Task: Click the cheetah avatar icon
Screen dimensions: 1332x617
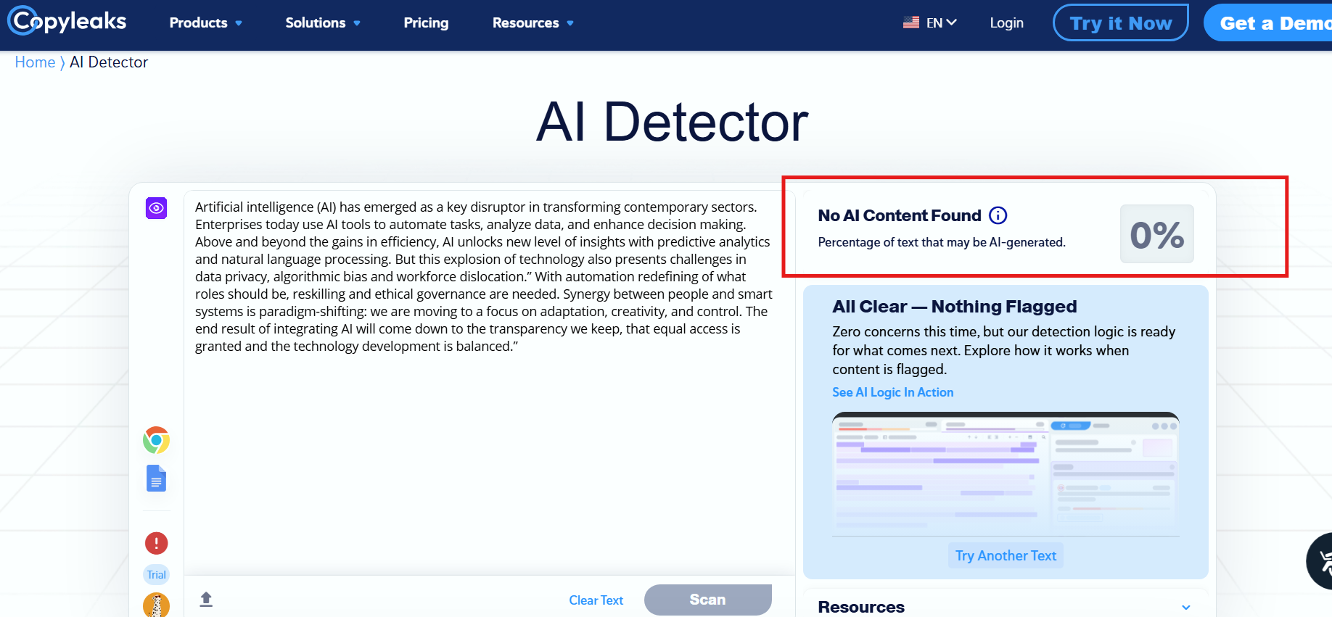Action: (x=156, y=605)
